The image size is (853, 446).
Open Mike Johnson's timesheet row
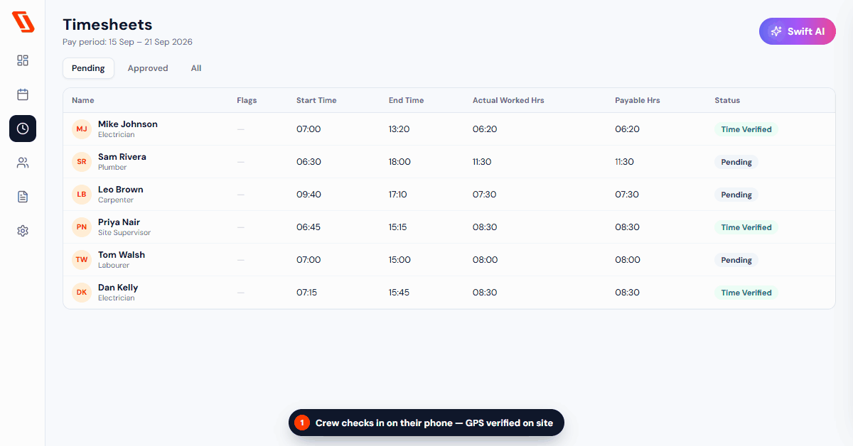449,129
